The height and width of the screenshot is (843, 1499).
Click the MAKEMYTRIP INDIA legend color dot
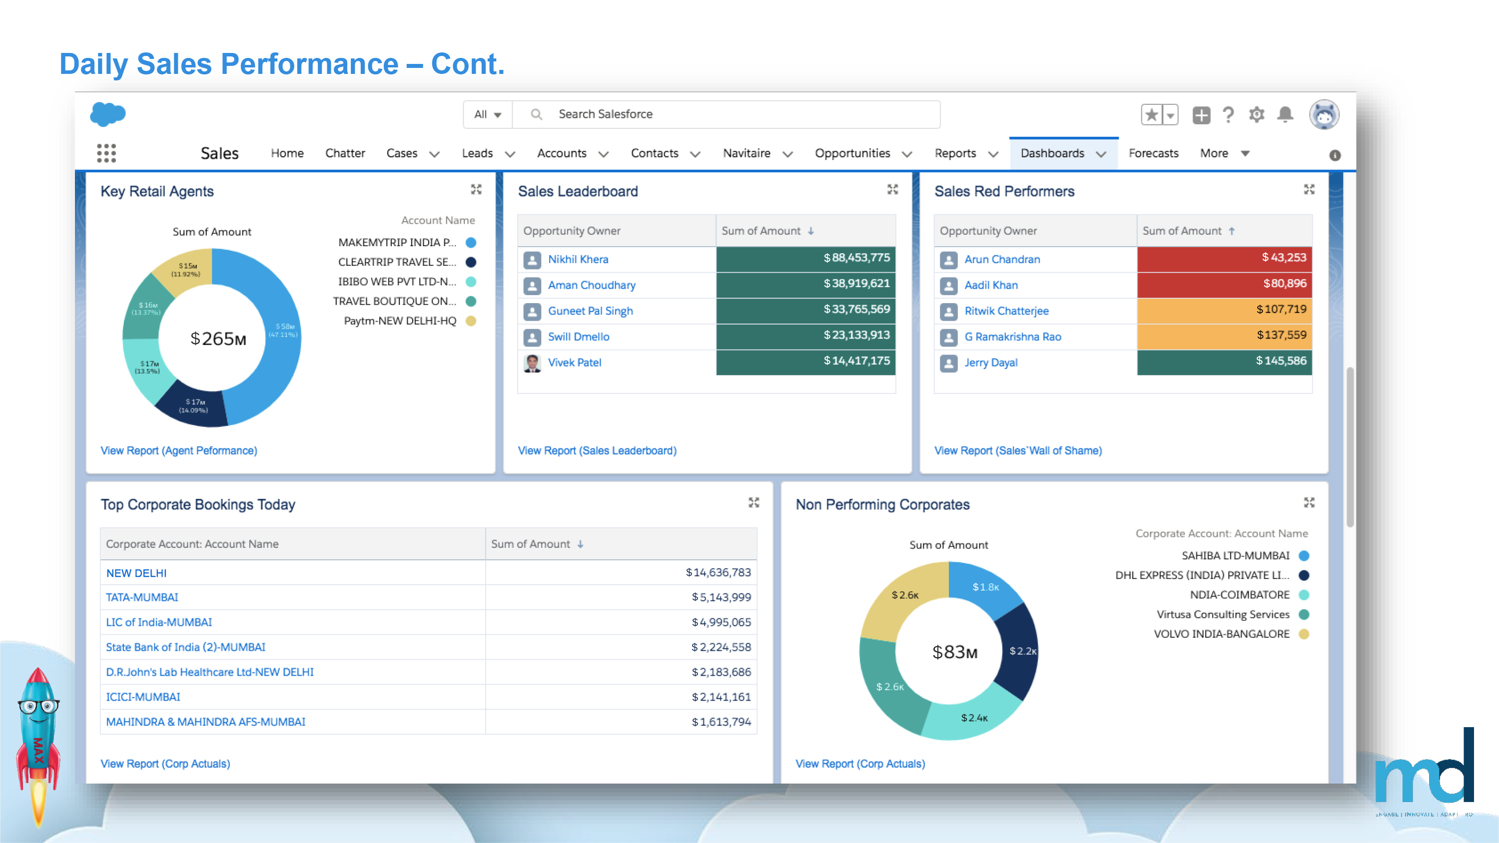click(x=471, y=243)
